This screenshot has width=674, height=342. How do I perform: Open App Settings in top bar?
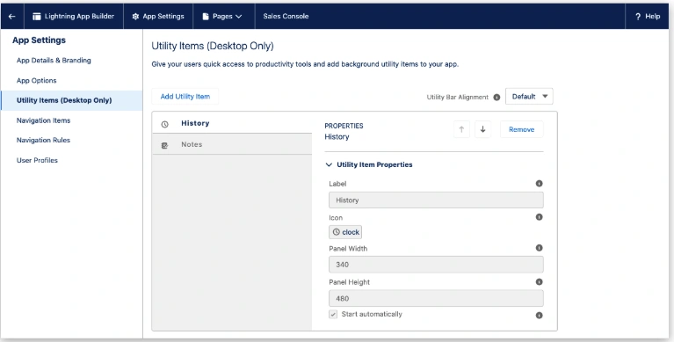point(158,17)
